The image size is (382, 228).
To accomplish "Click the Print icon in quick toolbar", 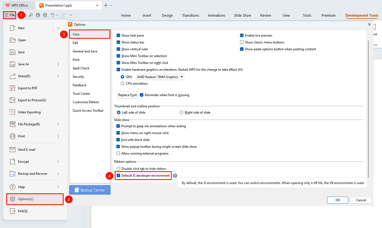I will pyautogui.click(x=38, y=15).
